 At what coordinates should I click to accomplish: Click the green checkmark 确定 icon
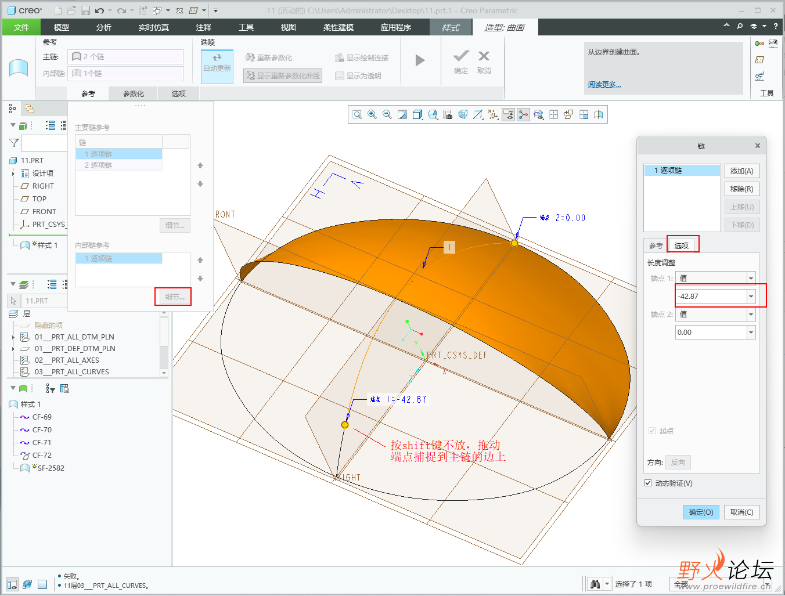[x=461, y=56]
